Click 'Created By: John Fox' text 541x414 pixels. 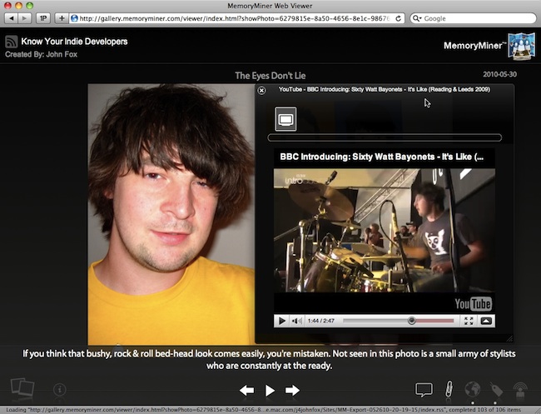[41, 54]
